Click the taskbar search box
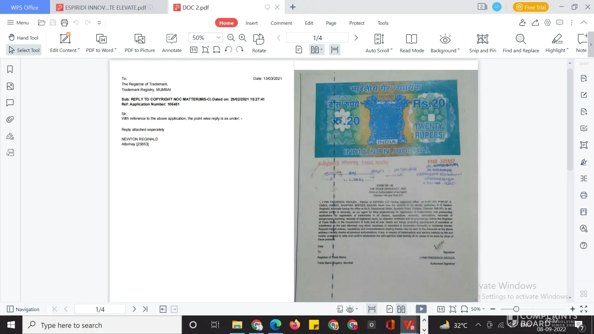The width and height of the screenshot is (594, 334). point(102,325)
